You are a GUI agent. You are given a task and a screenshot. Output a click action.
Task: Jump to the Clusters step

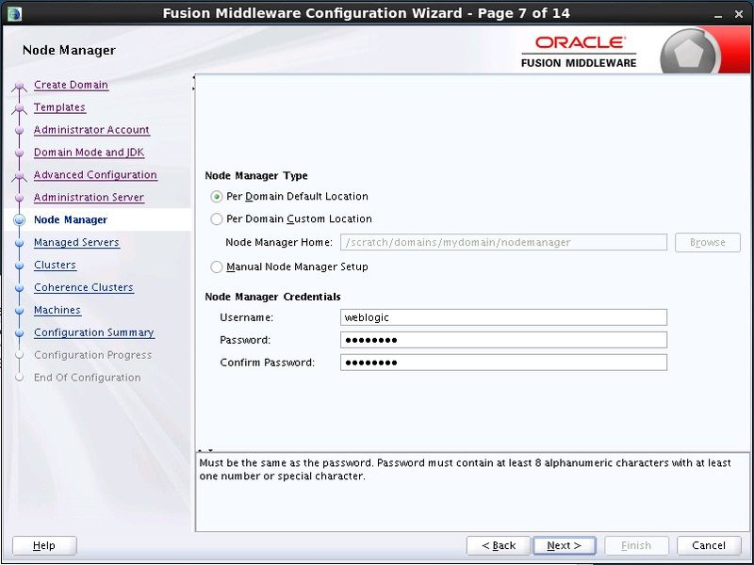tap(55, 265)
